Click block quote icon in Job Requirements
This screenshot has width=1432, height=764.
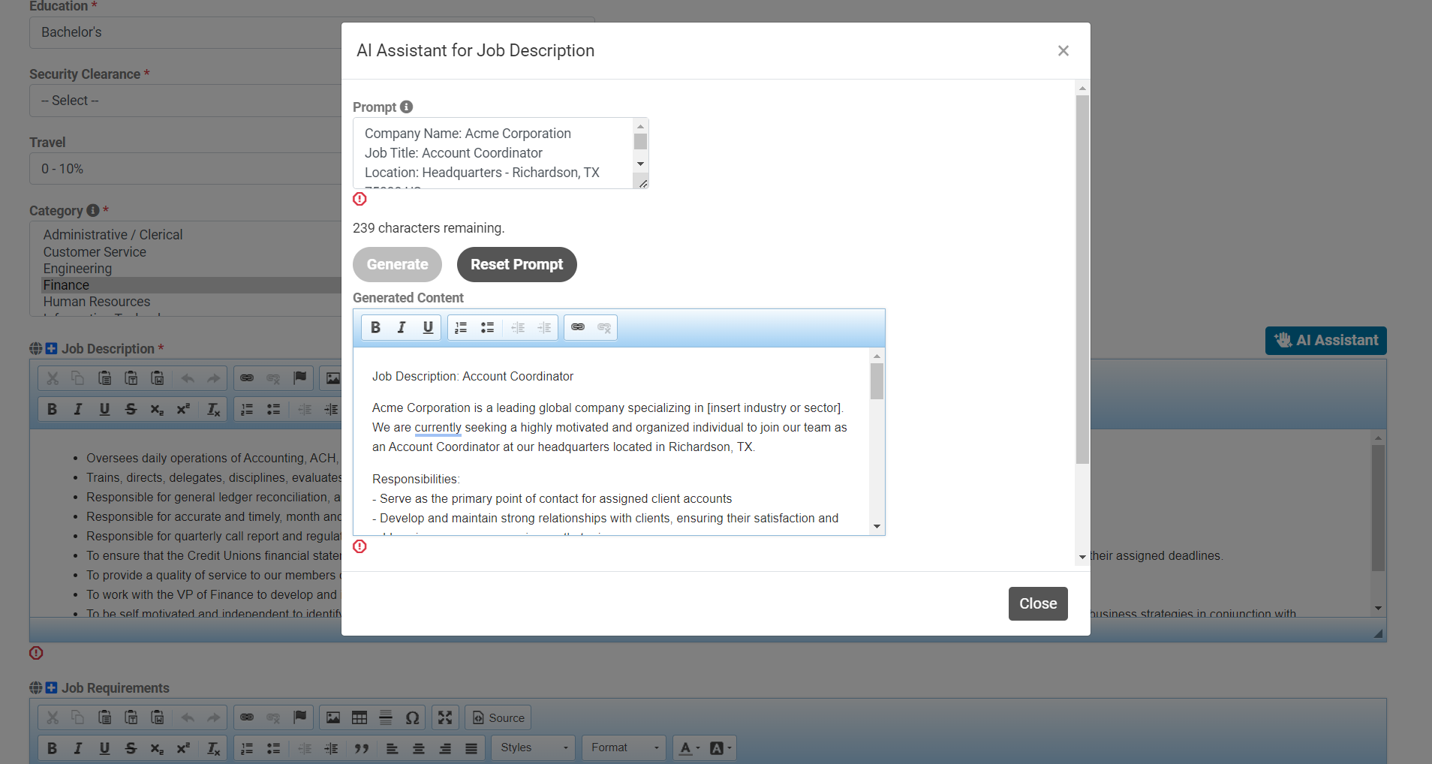tap(362, 748)
